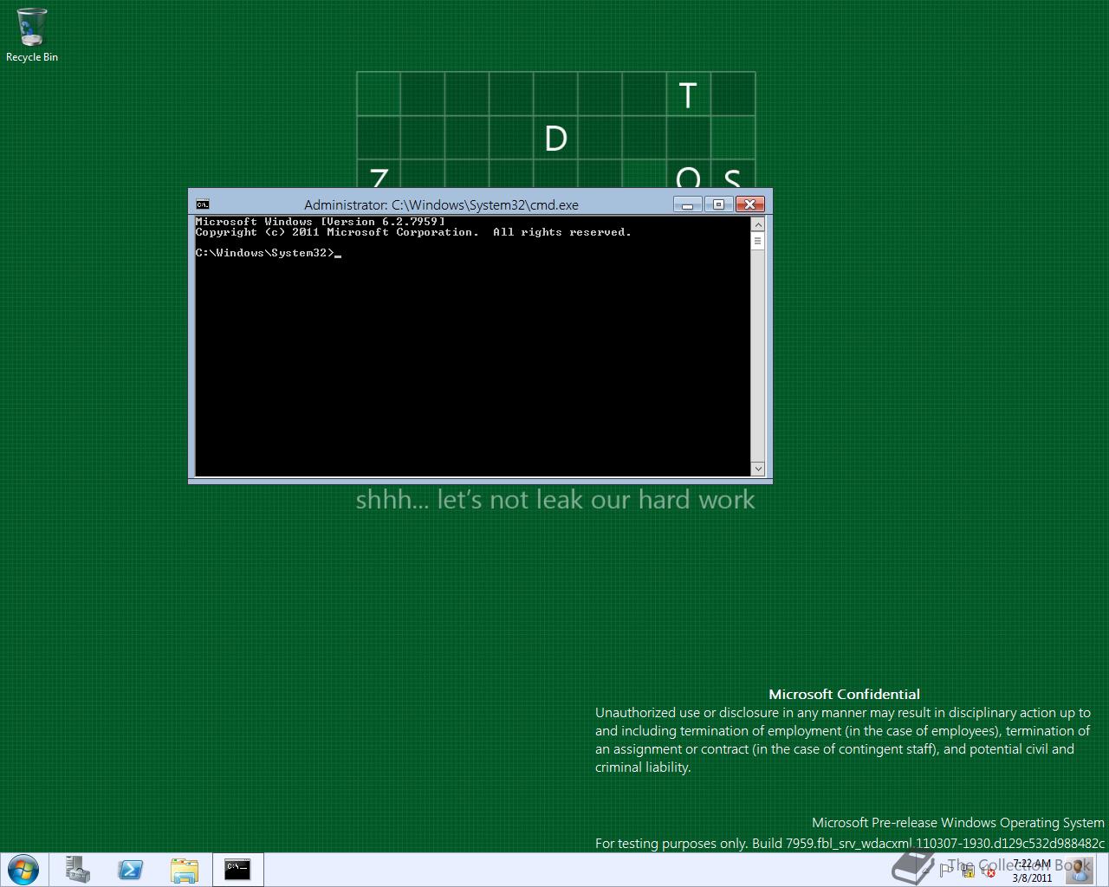Open Windows Explorer folder icon in taskbar
The image size is (1109, 887).
coord(184,869)
